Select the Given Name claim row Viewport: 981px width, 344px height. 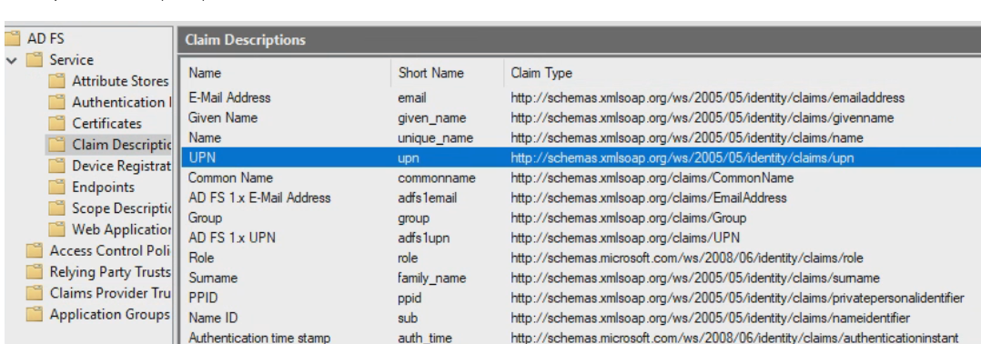(582, 117)
